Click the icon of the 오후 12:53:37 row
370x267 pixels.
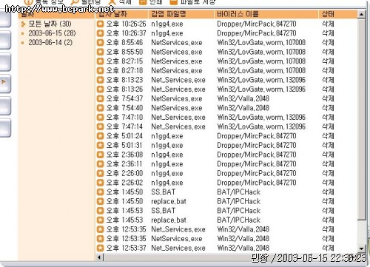tap(100, 248)
